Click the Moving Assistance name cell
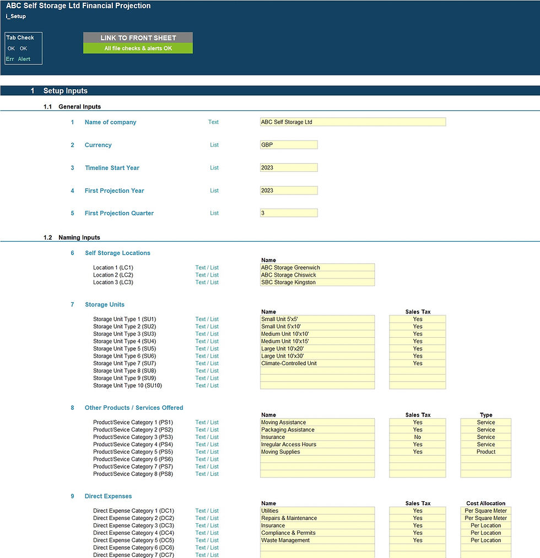 pos(317,422)
